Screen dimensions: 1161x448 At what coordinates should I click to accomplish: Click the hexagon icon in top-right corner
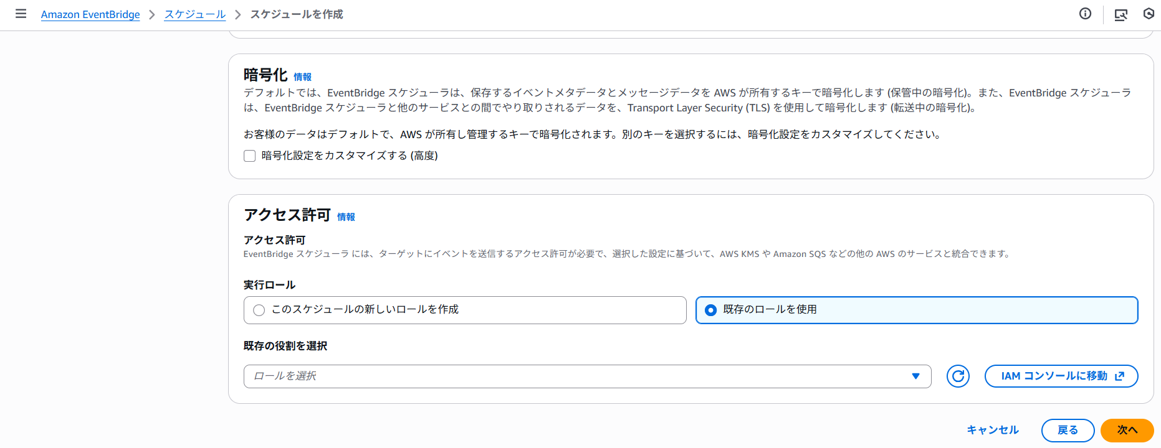1149,14
